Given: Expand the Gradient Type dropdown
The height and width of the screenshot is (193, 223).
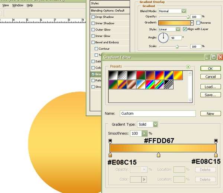Looking at the screenshot, I should (x=155, y=124).
